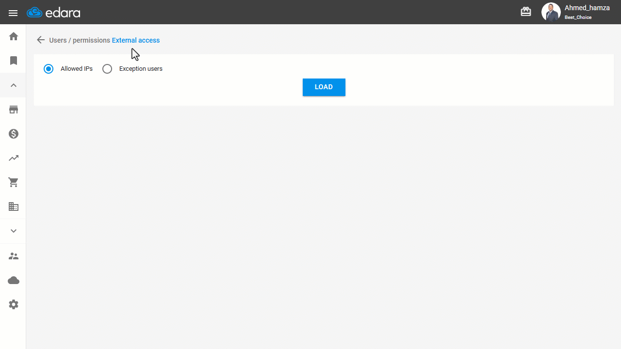This screenshot has width=621, height=349.
Task: Open the gift card icon in header
Action: click(x=526, y=12)
